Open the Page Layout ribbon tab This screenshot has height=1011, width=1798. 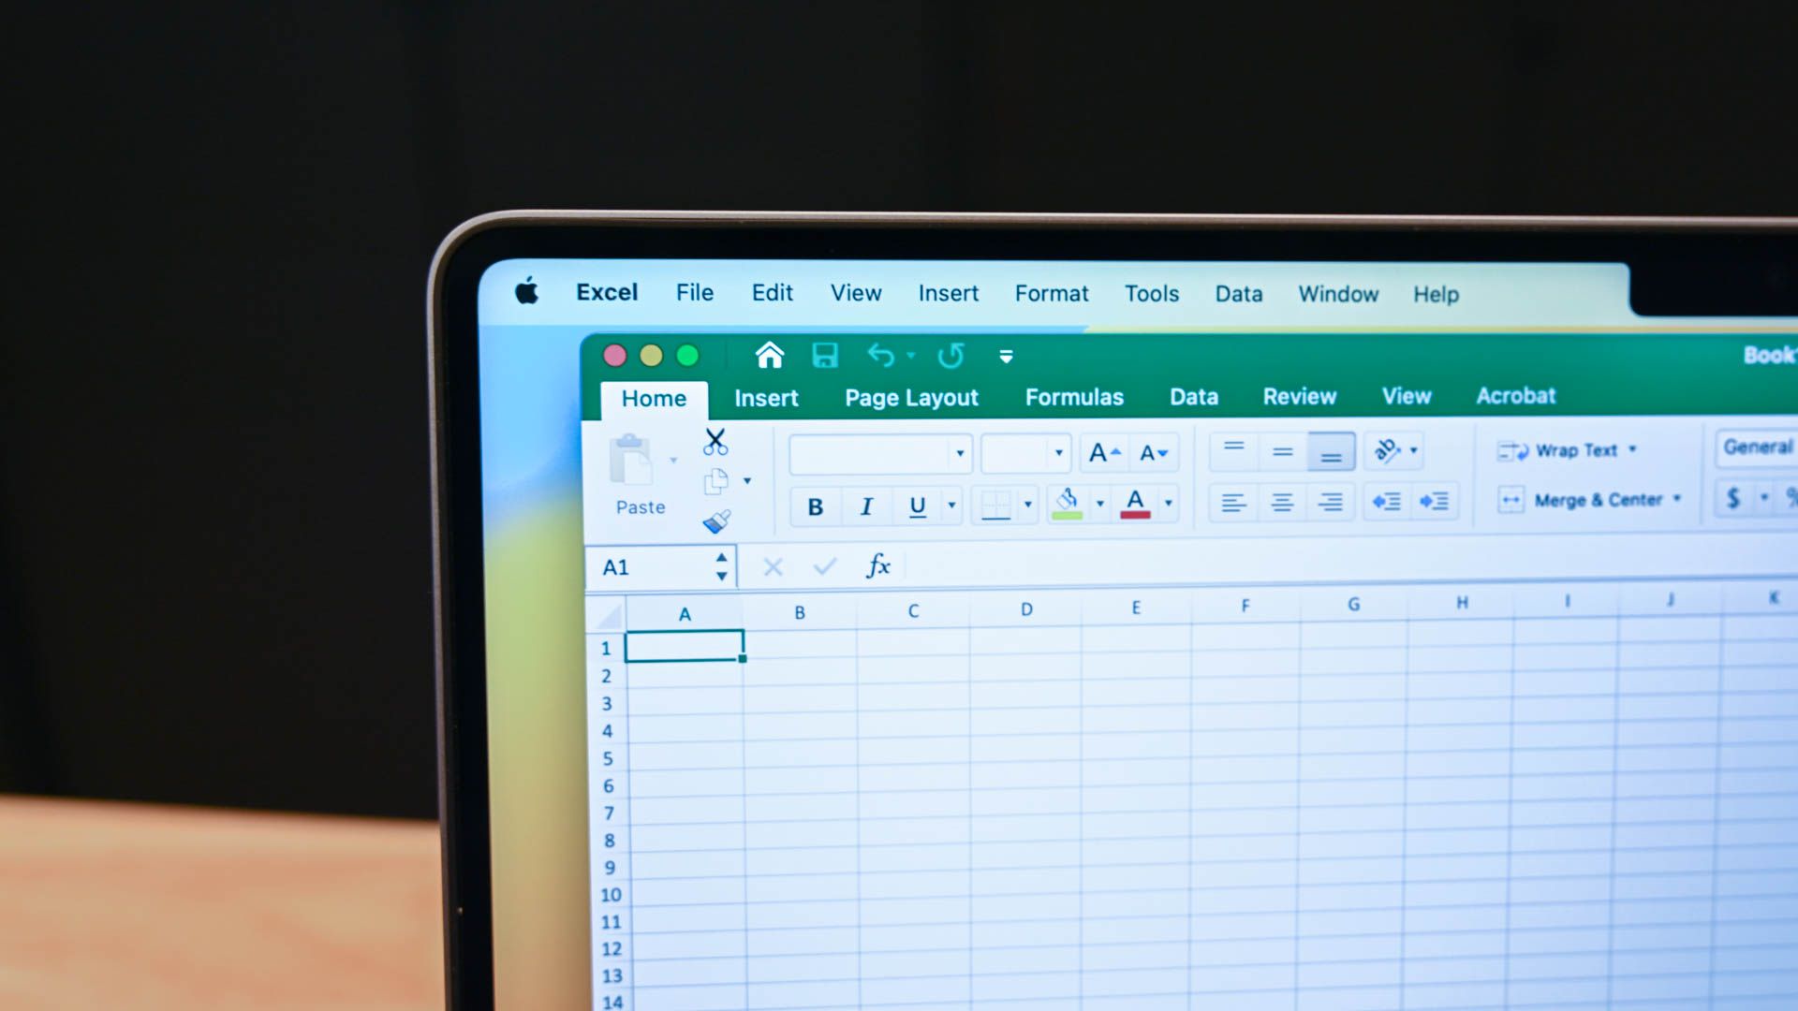[911, 396]
